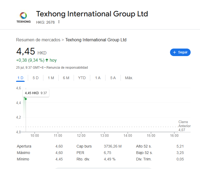Click the 25 jul, 9:37 GMT+8 timestamp

(30, 68)
